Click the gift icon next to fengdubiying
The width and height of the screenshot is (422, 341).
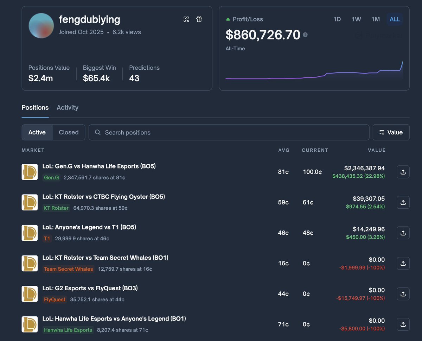(x=199, y=19)
